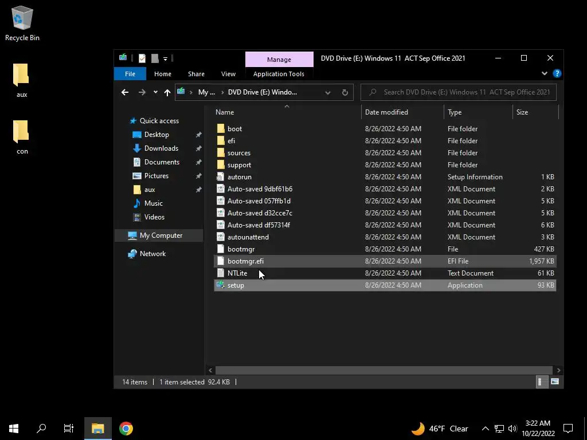
Task: Switch to large icons view layout
Action: [555, 382]
